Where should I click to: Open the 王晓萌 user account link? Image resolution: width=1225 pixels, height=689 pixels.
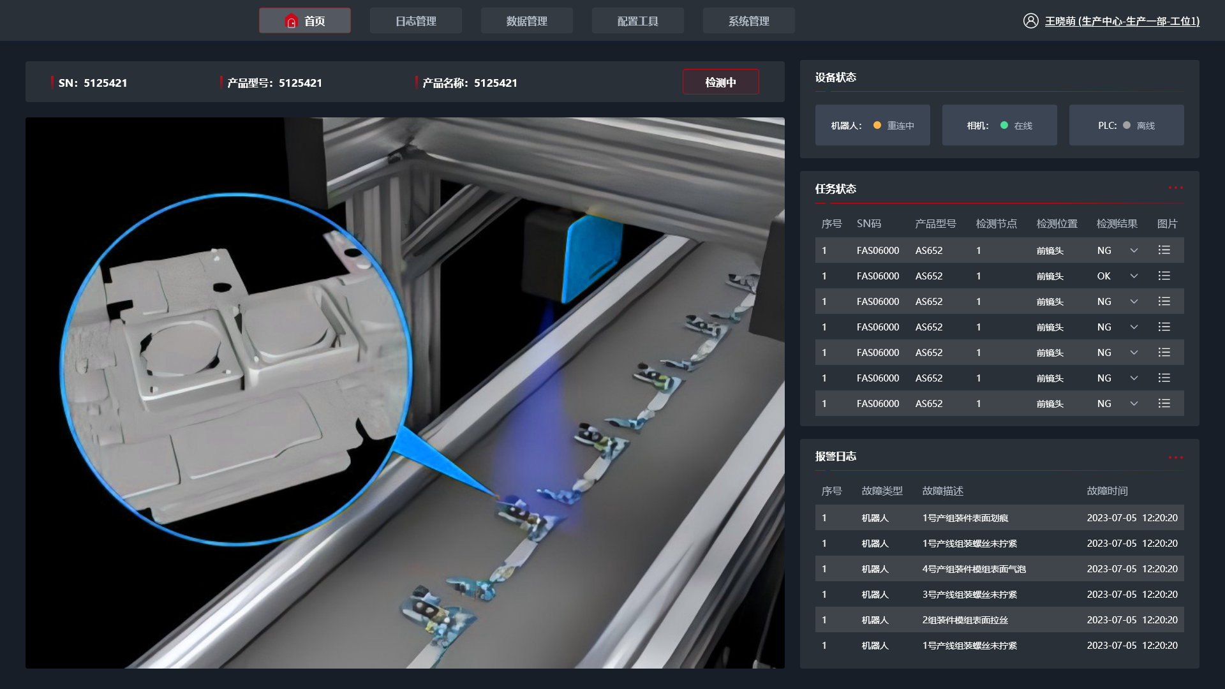coord(1122,21)
